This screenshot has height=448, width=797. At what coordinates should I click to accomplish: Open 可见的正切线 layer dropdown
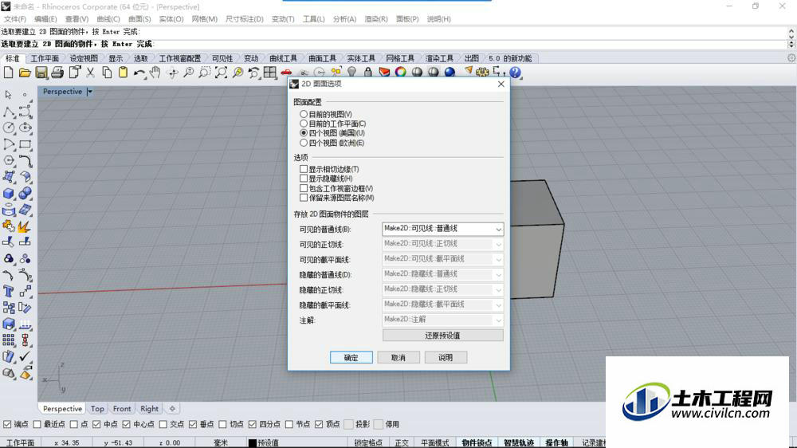coord(442,244)
